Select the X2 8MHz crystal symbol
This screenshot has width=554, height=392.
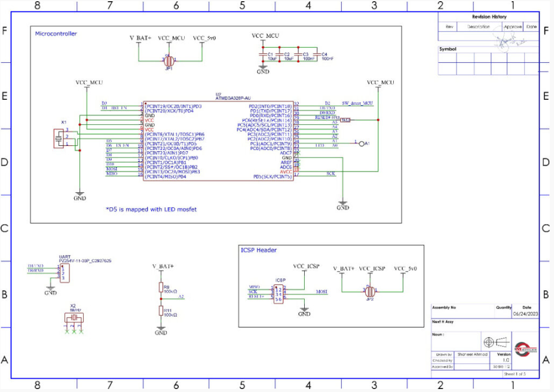tap(75, 318)
